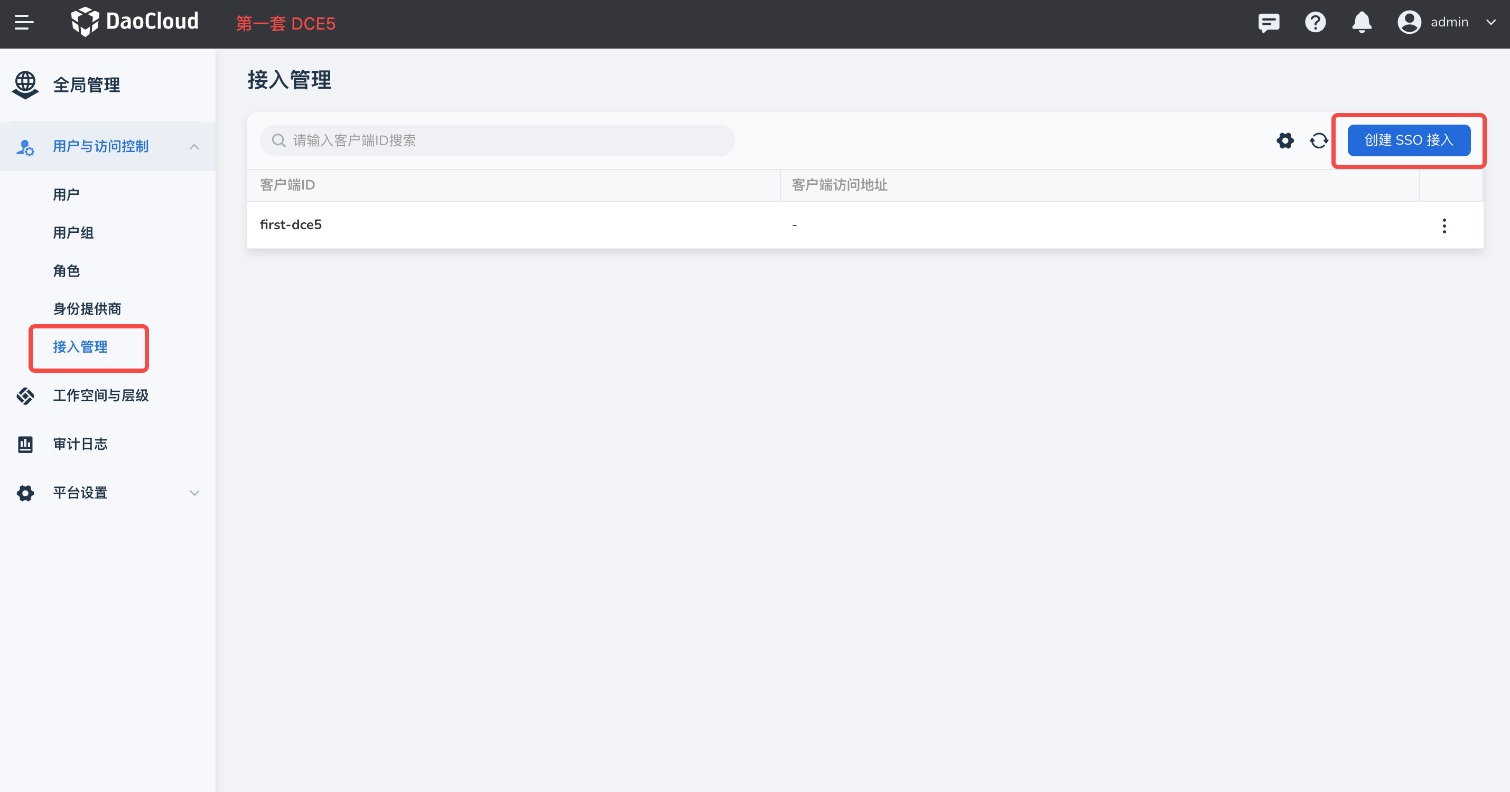The height and width of the screenshot is (792, 1510).
Task: Click the help question mark icon
Action: pyautogui.click(x=1315, y=23)
